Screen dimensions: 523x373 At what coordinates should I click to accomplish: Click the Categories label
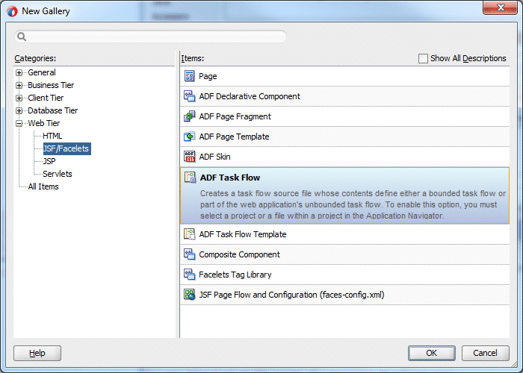click(35, 58)
